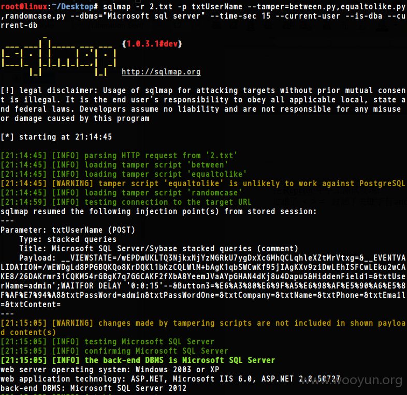The height and width of the screenshot is (395, 407).
Task: Click 'testing Microsoft SQL Server' log line
Action: [149, 342]
